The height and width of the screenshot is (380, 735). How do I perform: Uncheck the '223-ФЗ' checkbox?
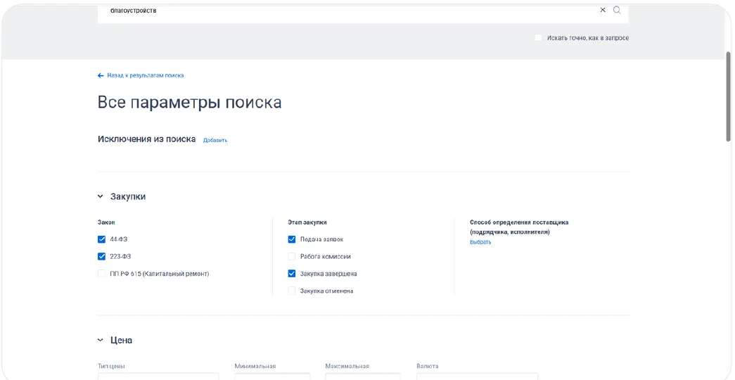click(102, 257)
